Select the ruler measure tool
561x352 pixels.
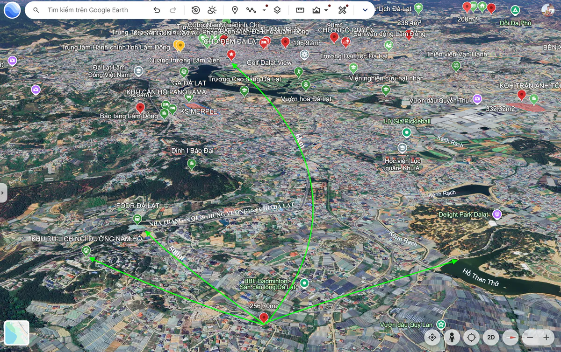click(x=300, y=10)
